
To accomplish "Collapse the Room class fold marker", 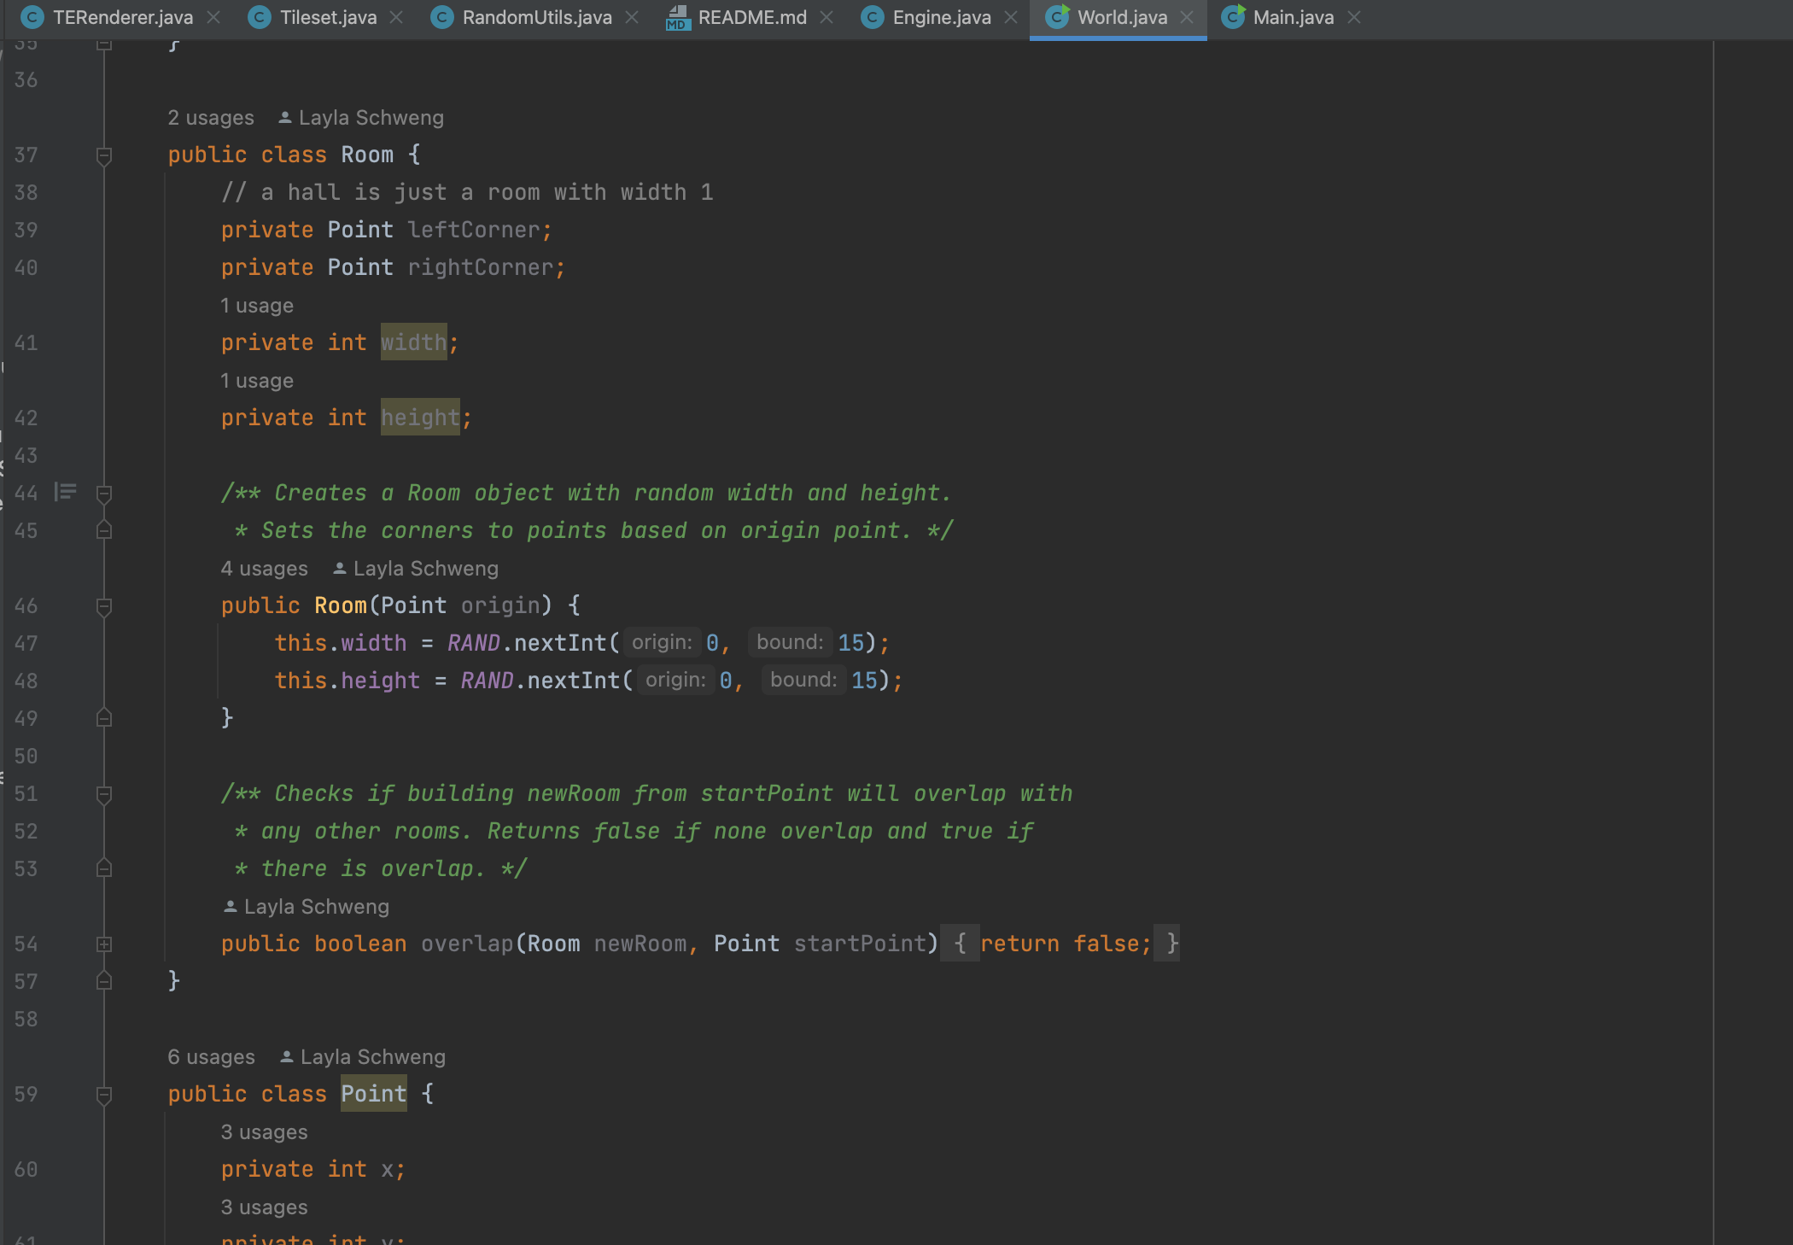I will click(x=104, y=155).
